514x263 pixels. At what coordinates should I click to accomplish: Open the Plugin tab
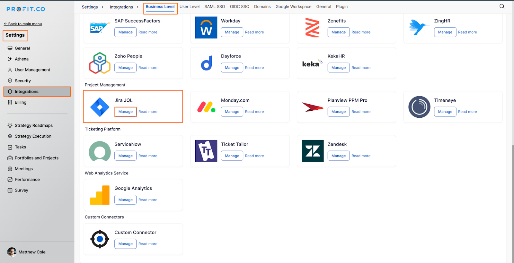point(342,7)
